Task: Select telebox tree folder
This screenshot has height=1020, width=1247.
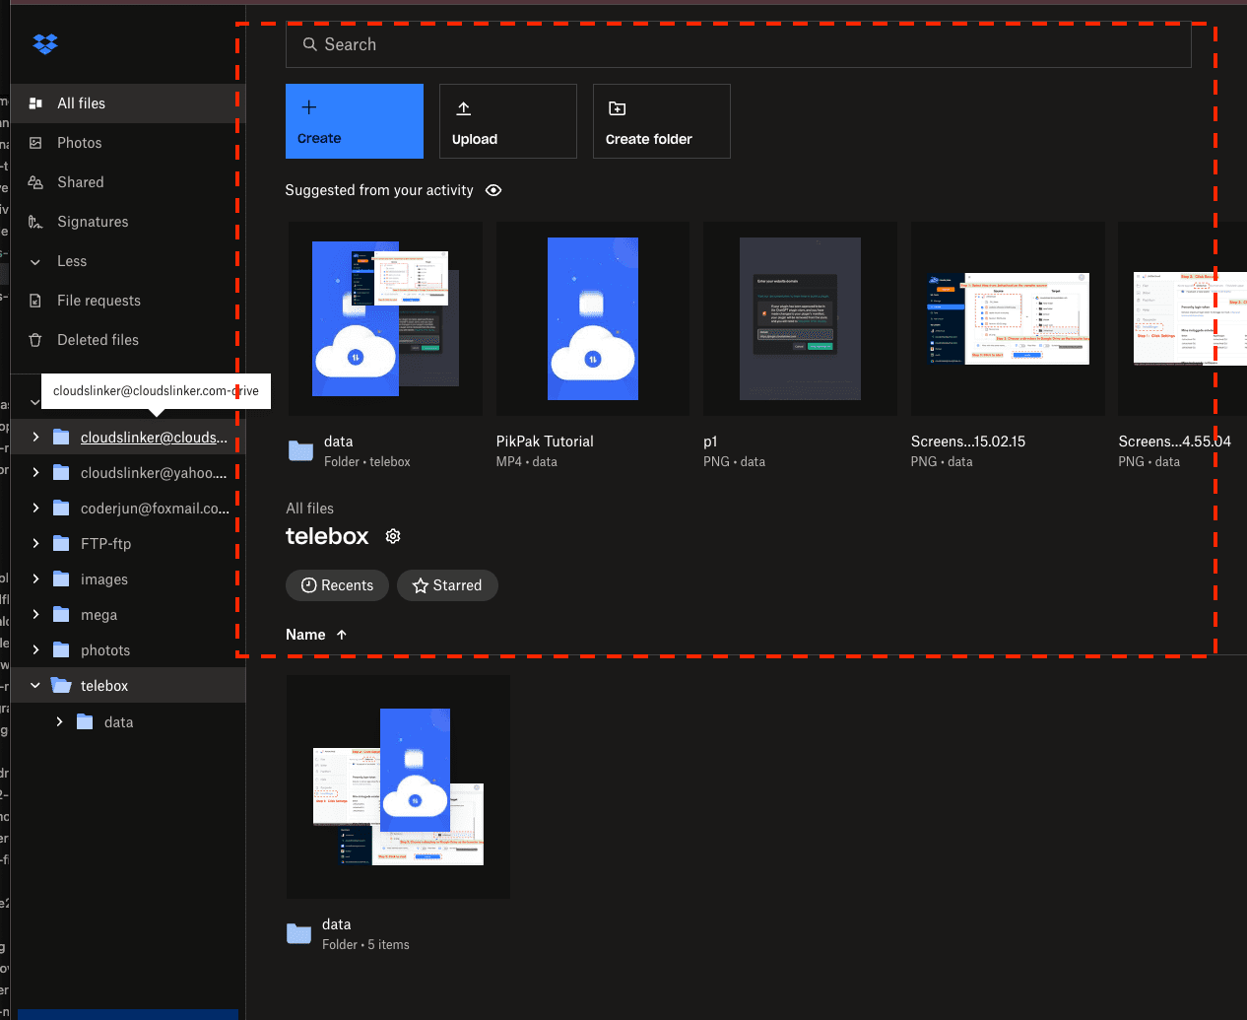Action: (104, 686)
